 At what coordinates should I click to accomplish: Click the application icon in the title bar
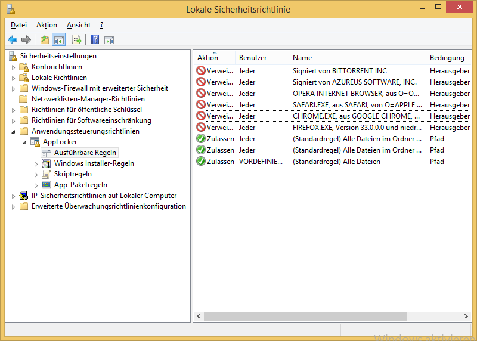pos(11,10)
